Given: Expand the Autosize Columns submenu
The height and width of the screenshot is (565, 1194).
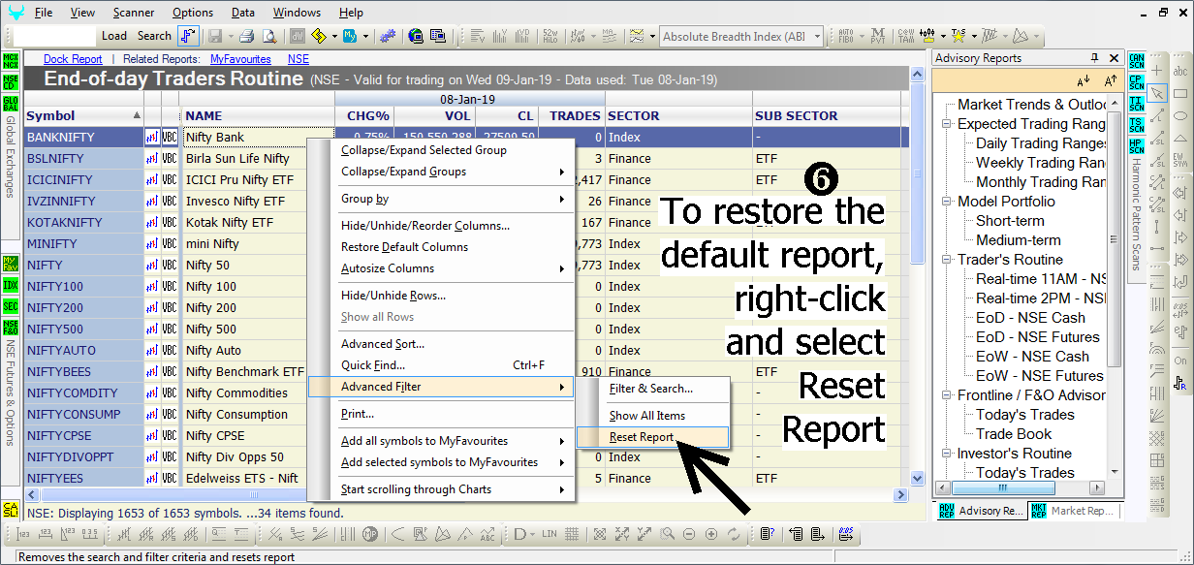Looking at the screenshot, I should tap(441, 268).
